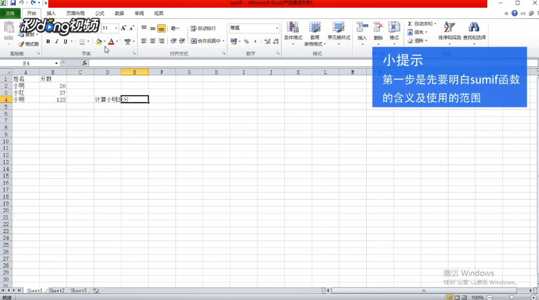Expand the Merge & Center (合并后居中) dropdown arrow

(x=223, y=41)
